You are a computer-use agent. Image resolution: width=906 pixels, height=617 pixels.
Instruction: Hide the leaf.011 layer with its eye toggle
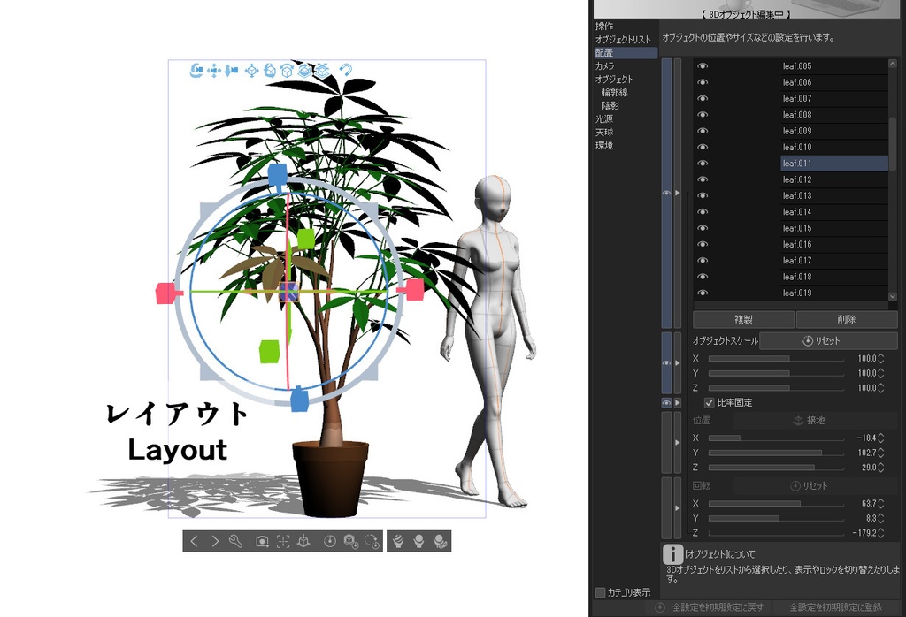pos(702,163)
